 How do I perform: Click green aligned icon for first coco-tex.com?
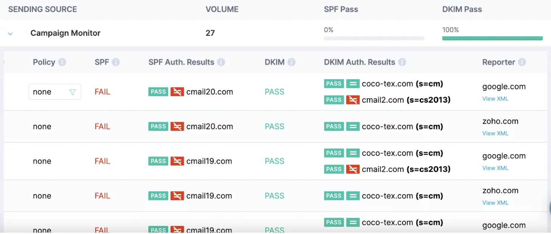point(353,84)
